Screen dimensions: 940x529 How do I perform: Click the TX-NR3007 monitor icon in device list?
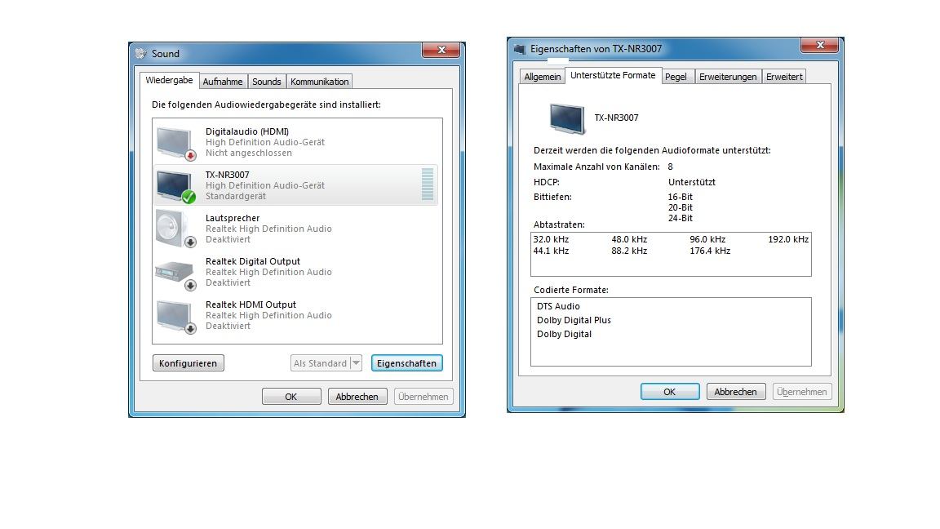pyautogui.click(x=176, y=186)
